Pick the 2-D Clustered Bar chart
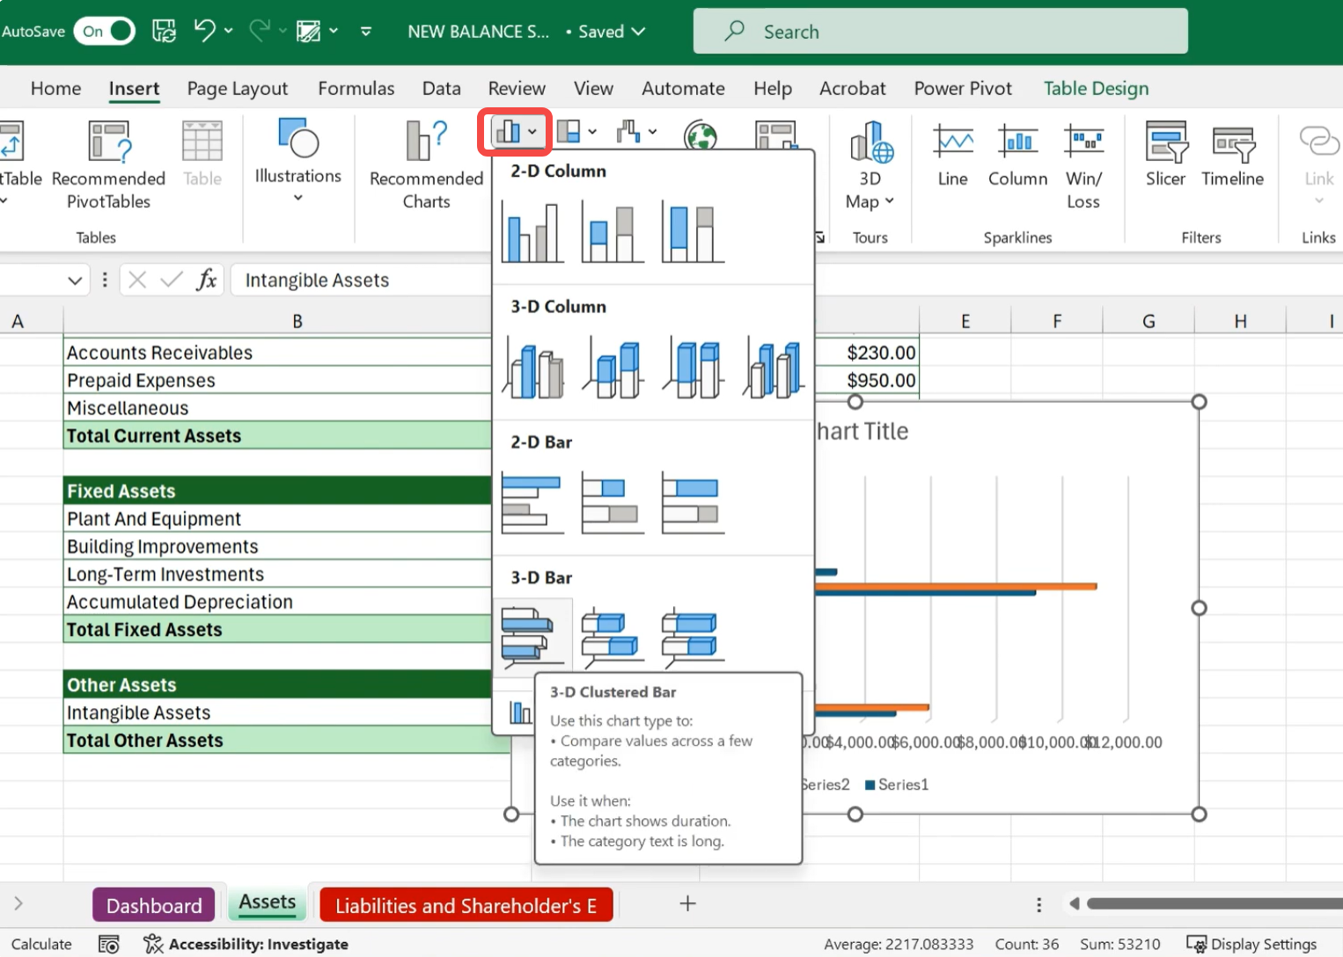1343x957 pixels. [532, 502]
